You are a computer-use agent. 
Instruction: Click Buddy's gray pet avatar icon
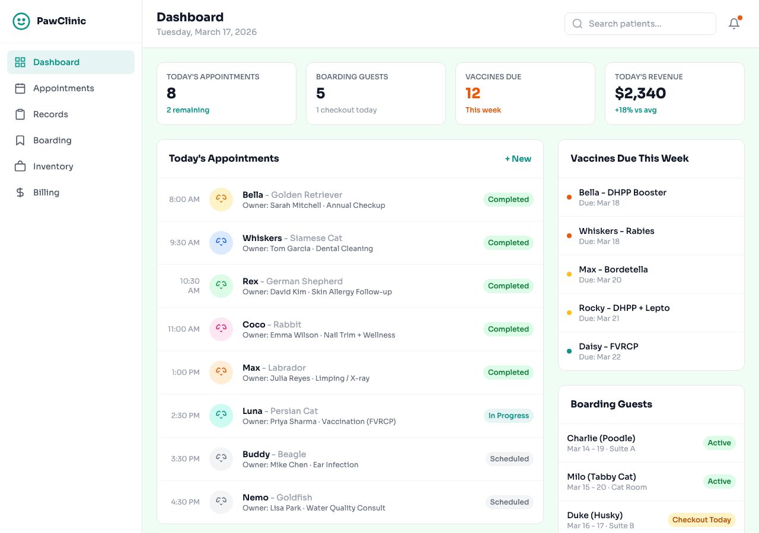(221, 459)
